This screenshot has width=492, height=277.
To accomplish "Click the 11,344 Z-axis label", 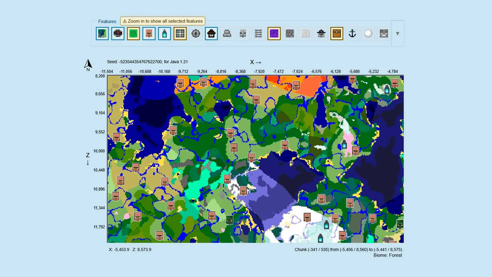I will tap(99, 208).
